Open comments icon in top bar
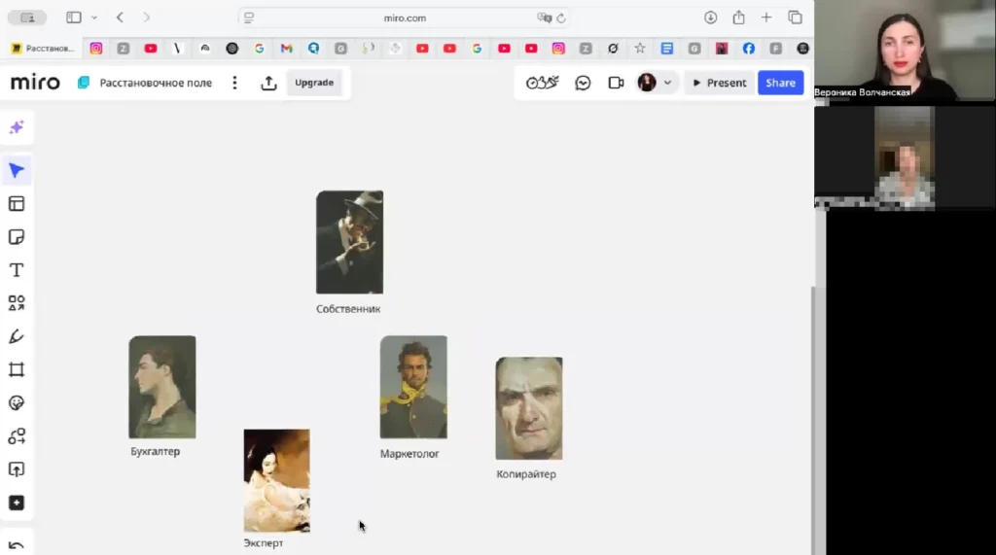 (583, 83)
